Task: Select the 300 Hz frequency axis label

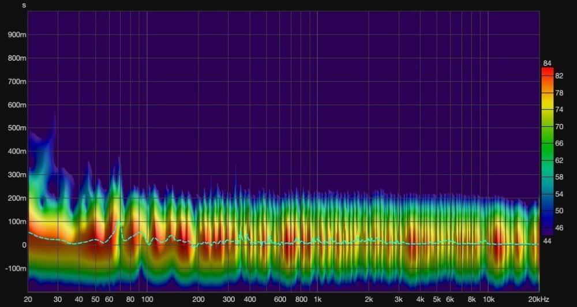Action: pos(228,299)
